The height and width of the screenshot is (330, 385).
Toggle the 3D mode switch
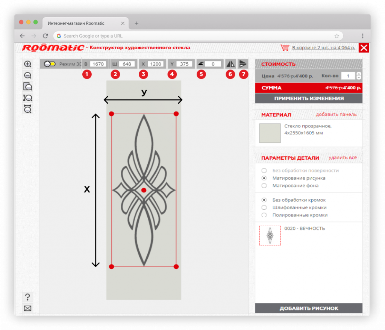tap(50, 64)
